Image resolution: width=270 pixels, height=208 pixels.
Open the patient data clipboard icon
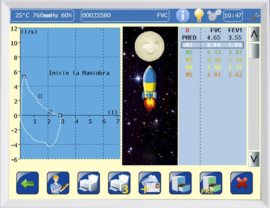click(x=58, y=183)
